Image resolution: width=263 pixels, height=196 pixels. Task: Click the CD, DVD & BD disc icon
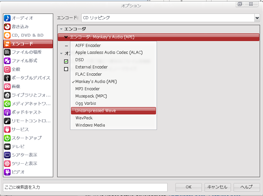(7, 35)
